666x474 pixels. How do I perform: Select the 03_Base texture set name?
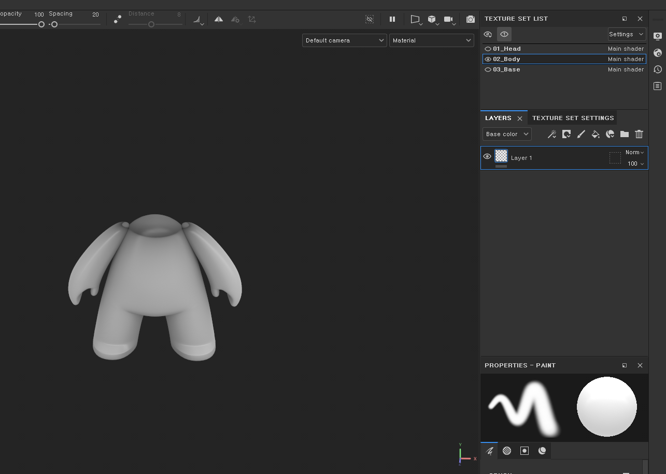506,69
